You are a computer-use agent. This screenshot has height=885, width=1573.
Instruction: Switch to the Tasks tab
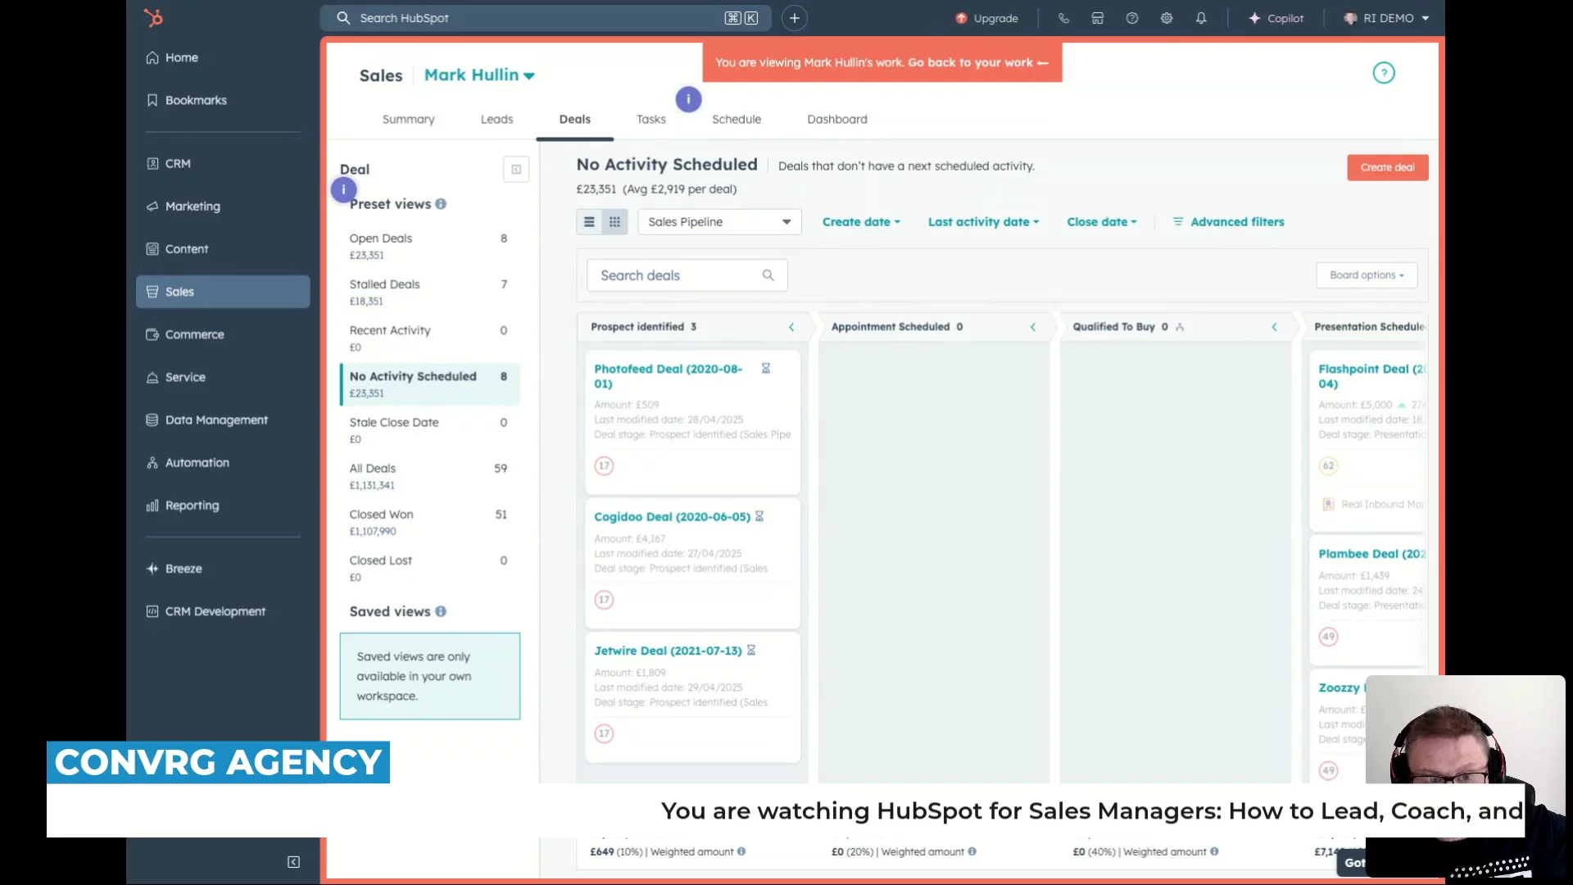coord(651,119)
